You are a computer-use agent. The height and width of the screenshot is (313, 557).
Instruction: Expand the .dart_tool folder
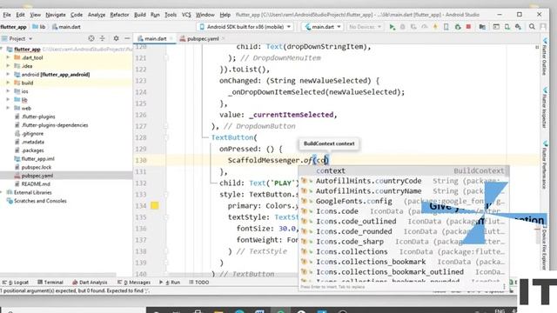[8, 57]
